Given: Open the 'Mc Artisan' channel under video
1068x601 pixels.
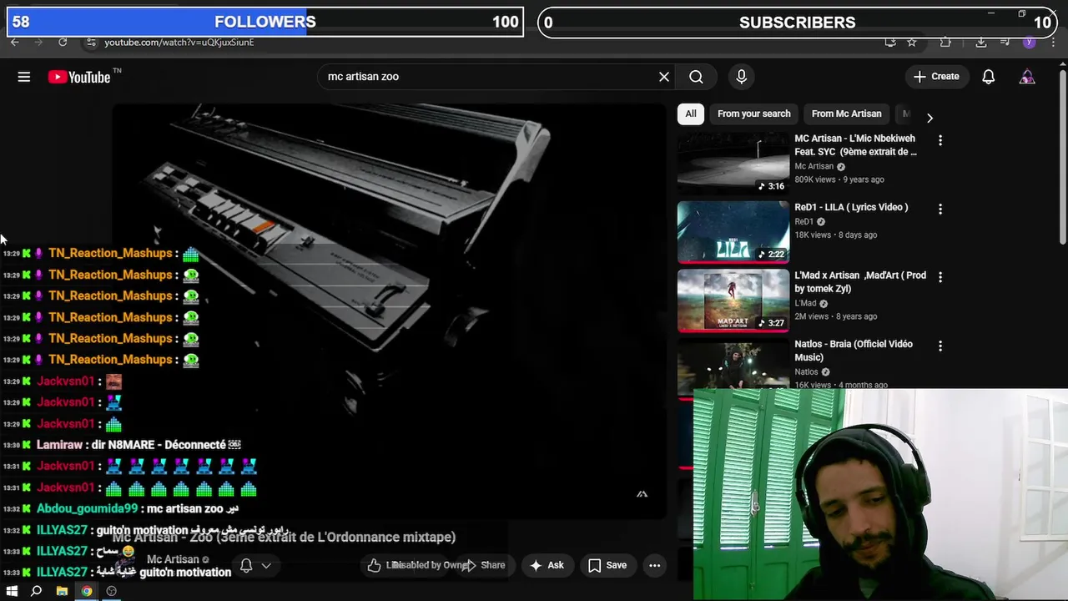Looking at the screenshot, I should 173,559.
